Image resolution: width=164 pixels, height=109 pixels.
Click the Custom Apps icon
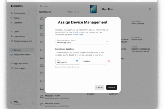[11, 68]
